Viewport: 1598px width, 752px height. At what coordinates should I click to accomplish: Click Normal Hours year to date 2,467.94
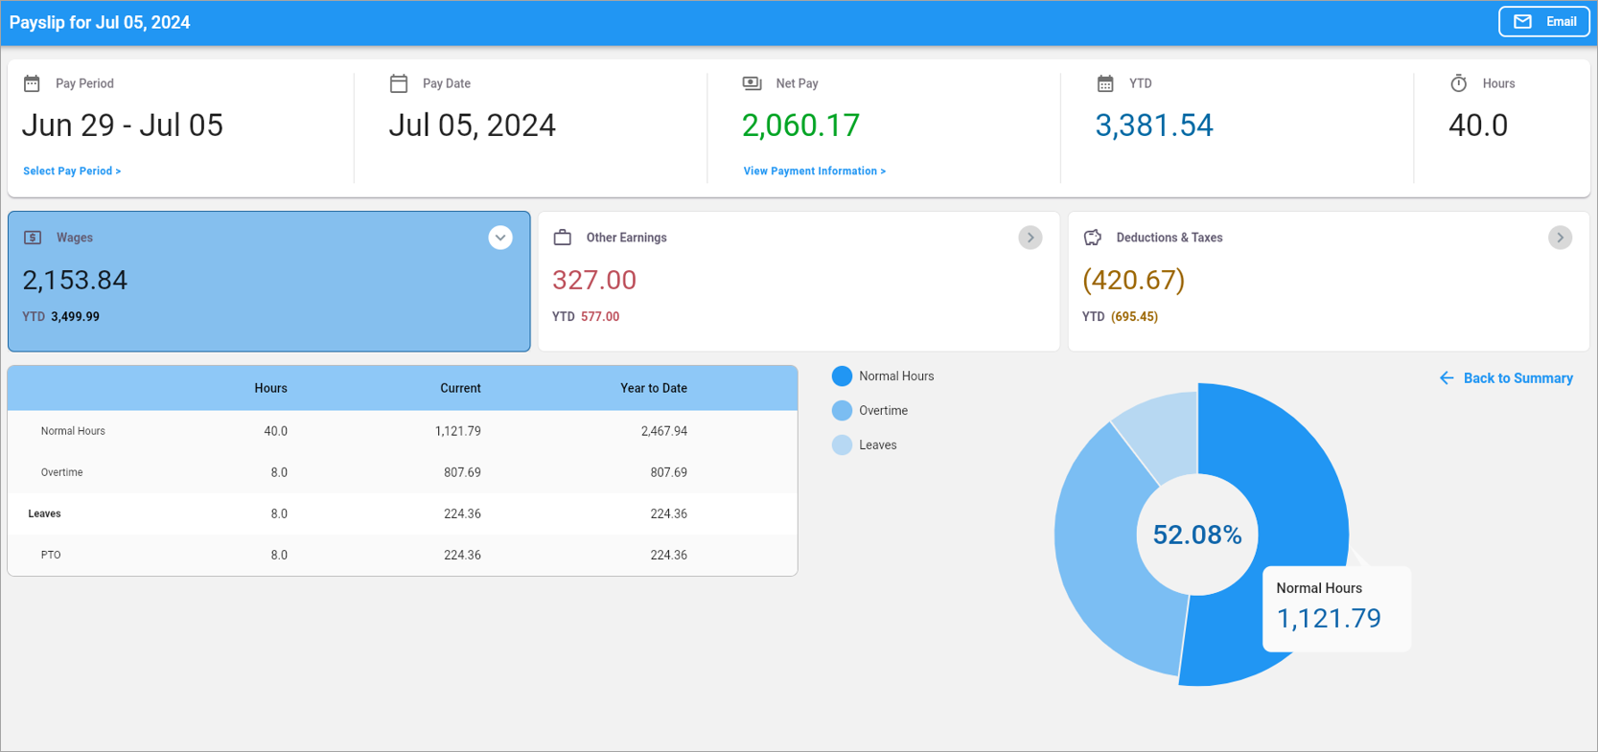pyautogui.click(x=664, y=431)
